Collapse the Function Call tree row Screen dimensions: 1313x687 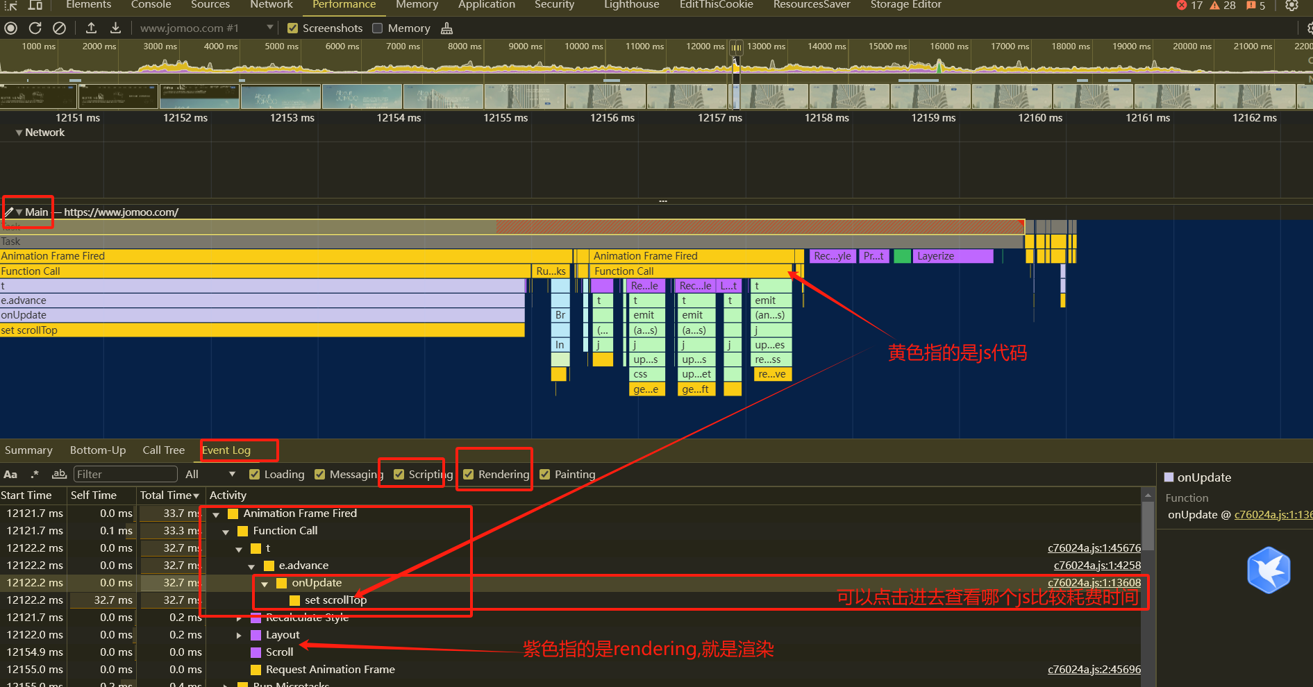click(x=226, y=532)
